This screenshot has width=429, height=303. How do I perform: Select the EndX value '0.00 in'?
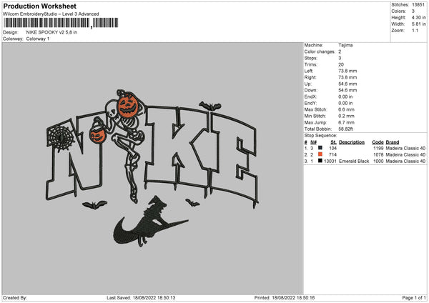coord(345,96)
